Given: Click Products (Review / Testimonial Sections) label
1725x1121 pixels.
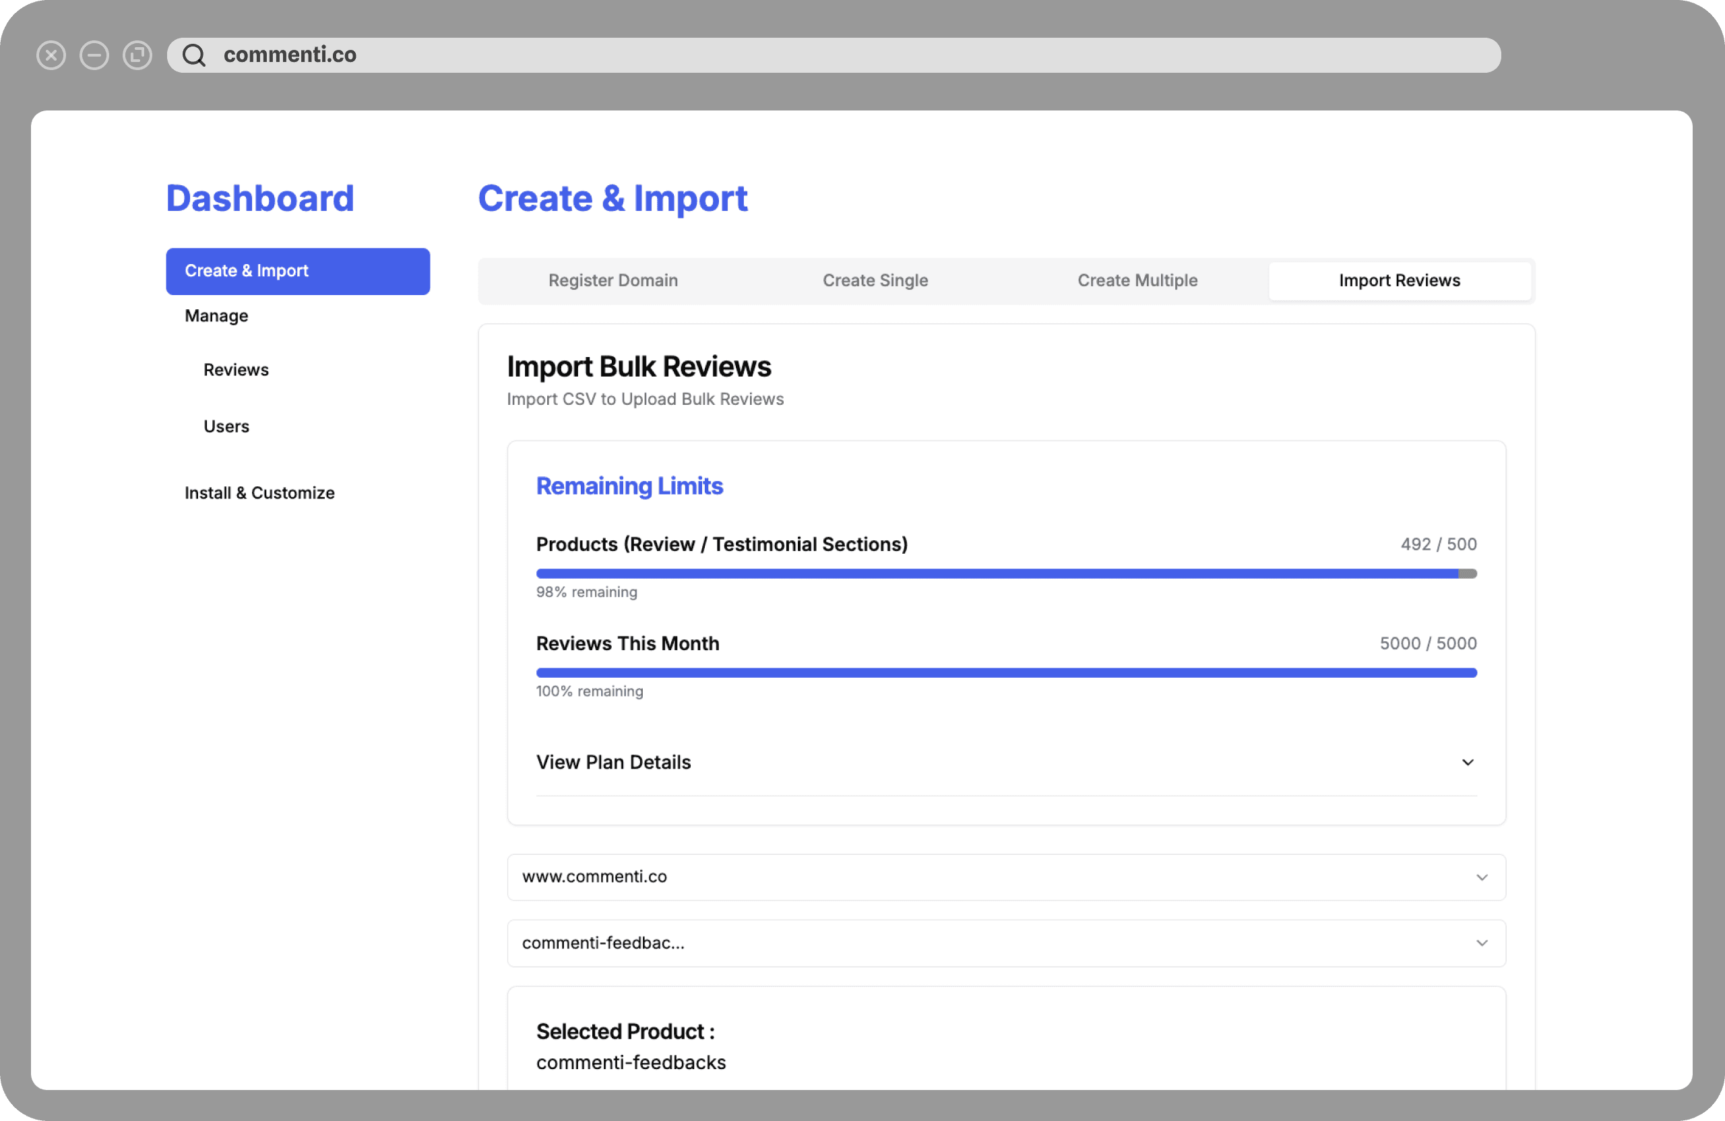Looking at the screenshot, I should pyautogui.click(x=722, y=544).
